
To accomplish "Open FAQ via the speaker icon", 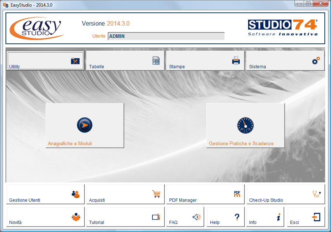I will pyautogui.click(x=197, y=217).
